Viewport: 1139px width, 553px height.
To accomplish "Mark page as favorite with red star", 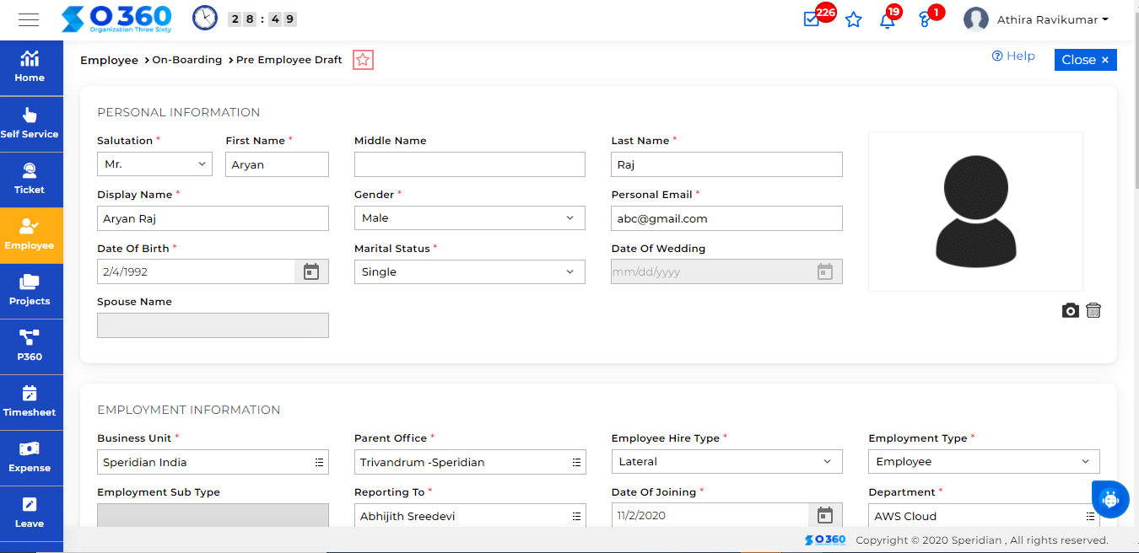I will coord(363,60).
